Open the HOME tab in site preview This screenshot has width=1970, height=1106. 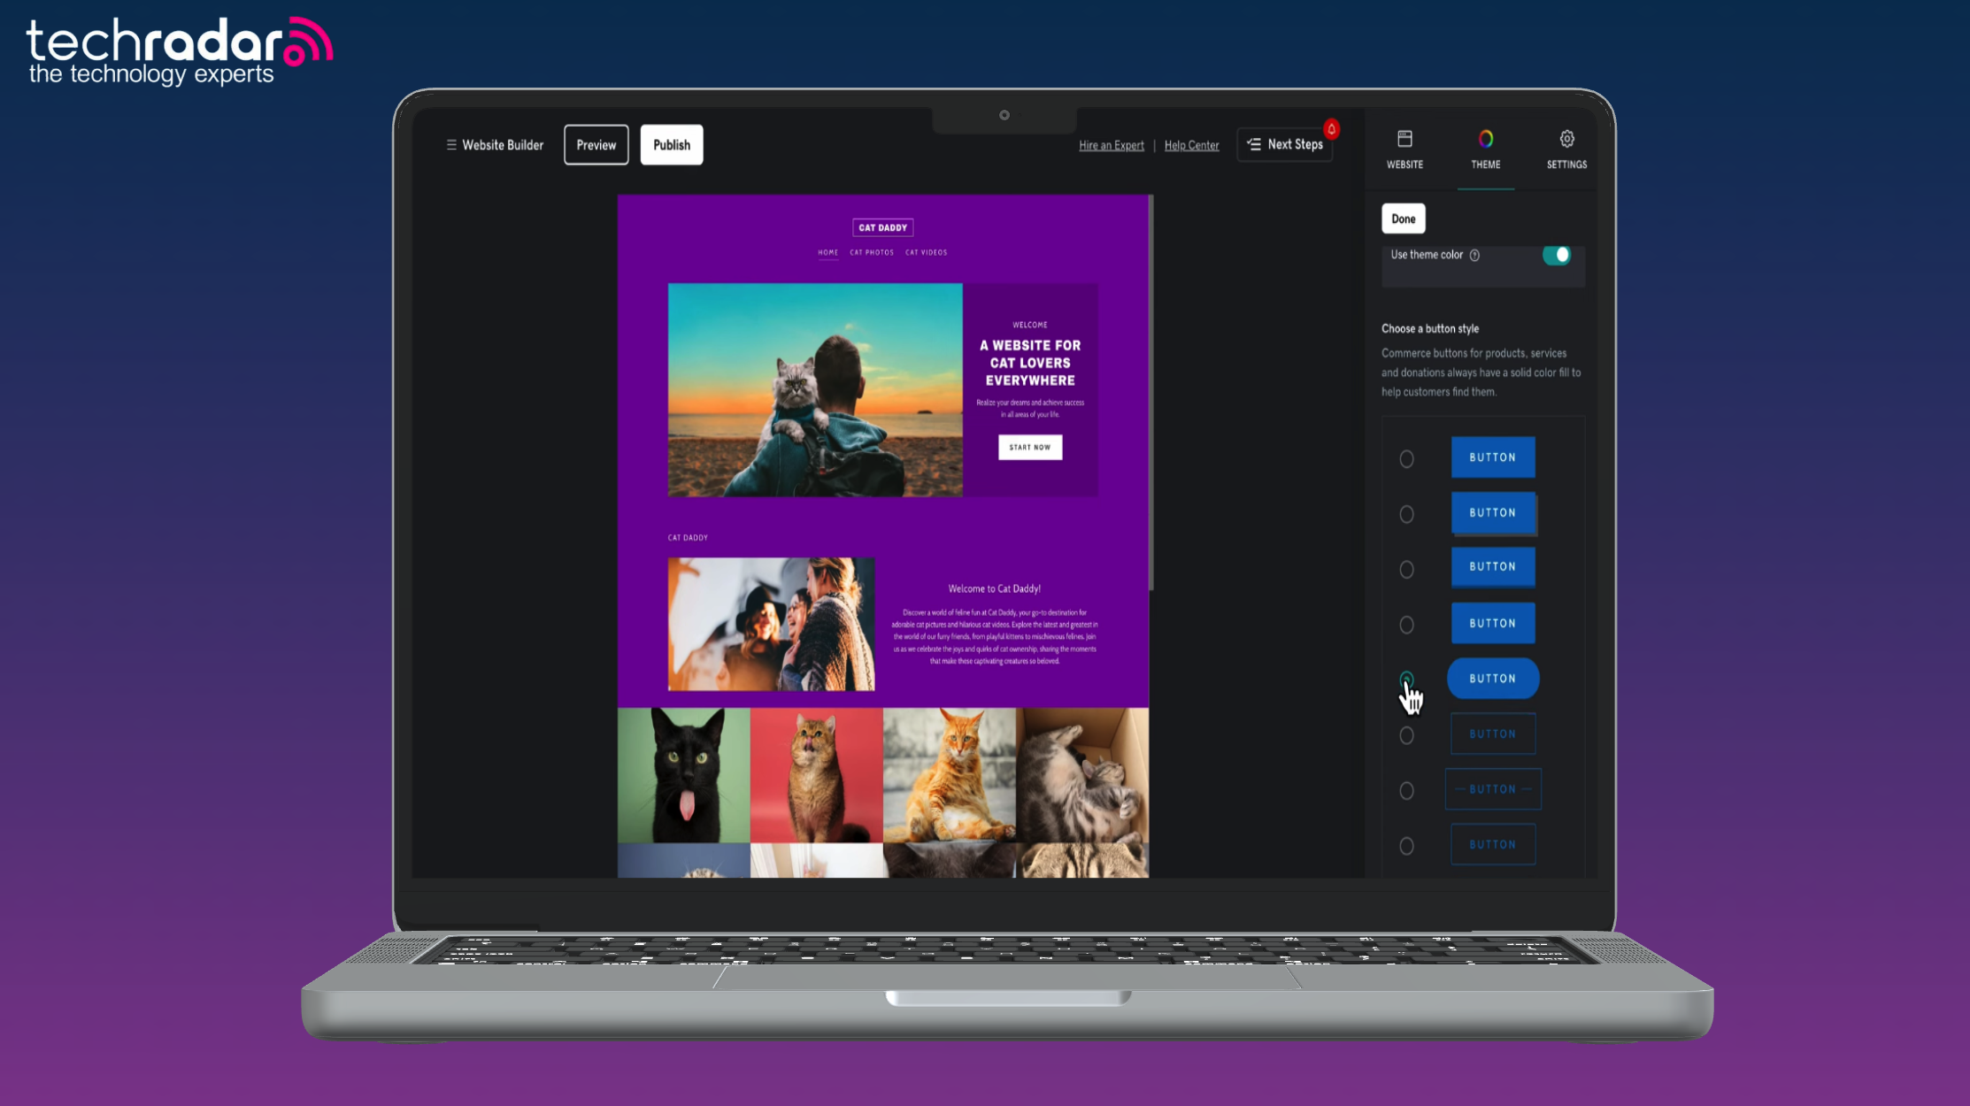[x=827, y=252]
